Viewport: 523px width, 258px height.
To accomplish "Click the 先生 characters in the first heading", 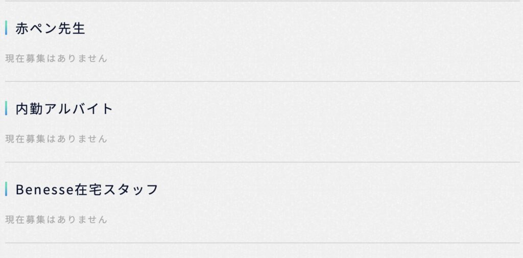I will (x=72, y=28).
